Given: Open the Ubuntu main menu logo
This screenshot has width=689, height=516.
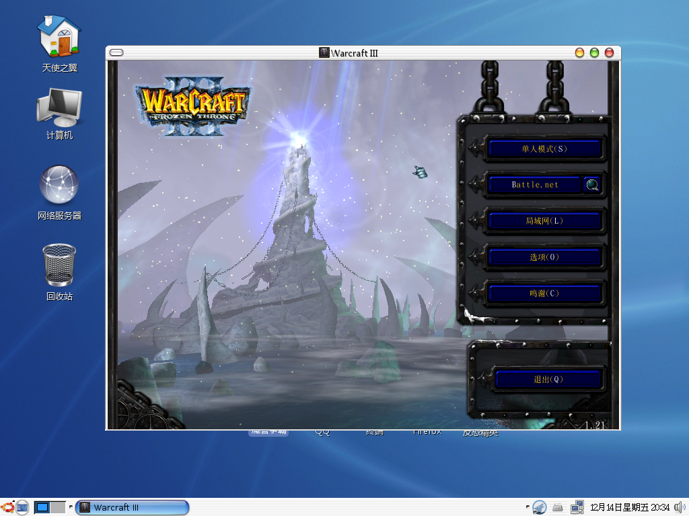Looking at the screenshot, I should (x=7, y=507).
